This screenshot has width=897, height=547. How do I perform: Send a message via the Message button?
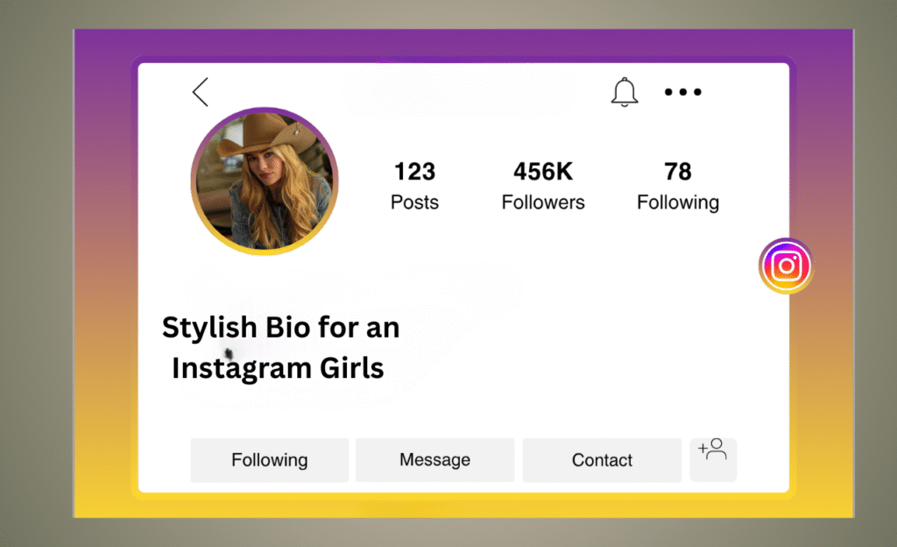point(434,459)
